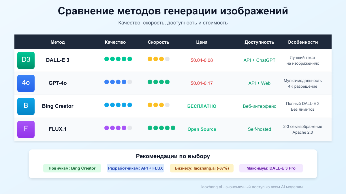Select the Цена header tab
This screenshot has width=346, height=194.
pos(202,42)
